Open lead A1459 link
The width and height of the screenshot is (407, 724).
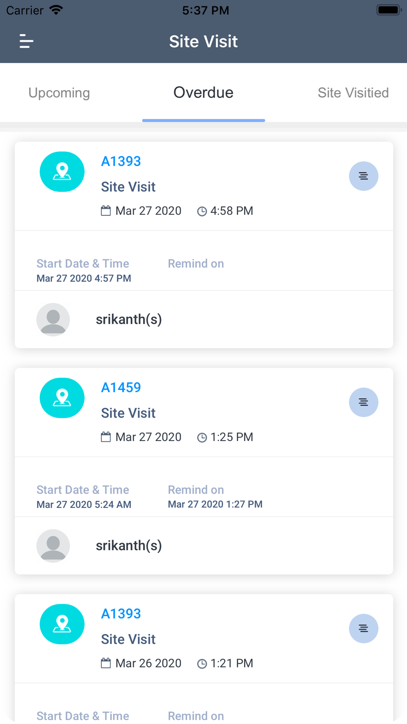click(x=121, y=387)
